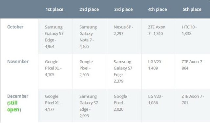Click October's Samsung Galaxy S7 Edge 4,964 cell
The width and height of the screenshot is (210, 123).
click(55, 37)
